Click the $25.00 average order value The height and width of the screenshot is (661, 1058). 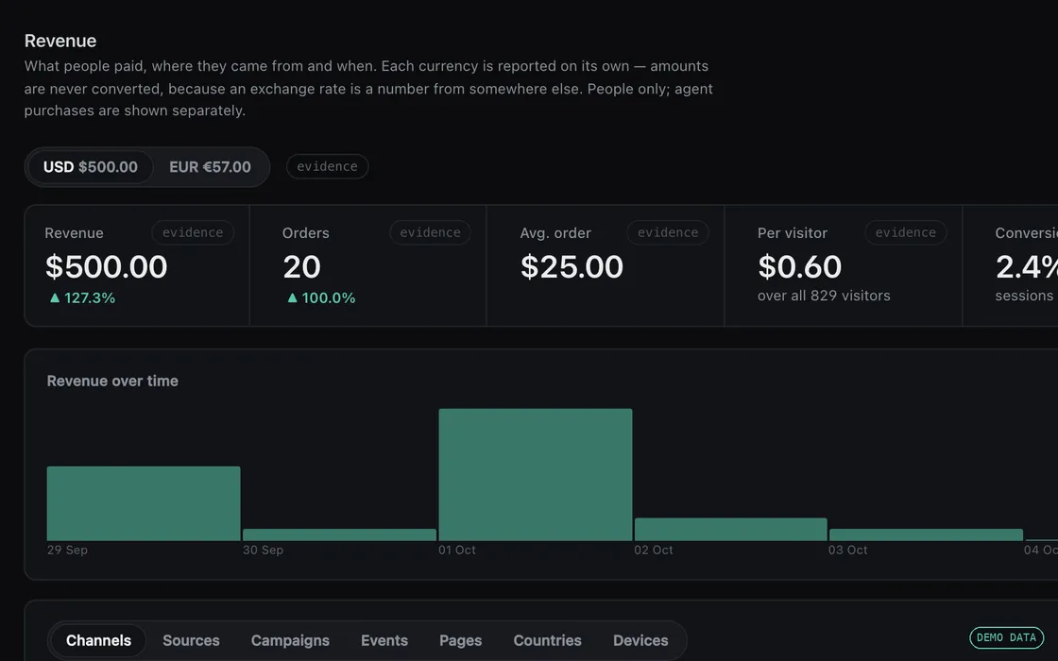(572, 267)
